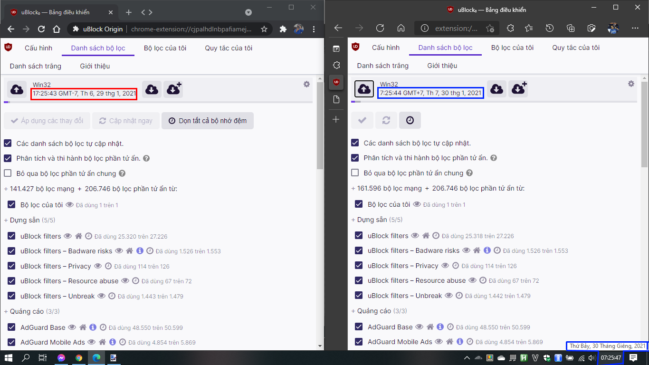649x365 pixels.
Task: Open Danh sách trắng tab in Edge window
Action: coord(382,66)
